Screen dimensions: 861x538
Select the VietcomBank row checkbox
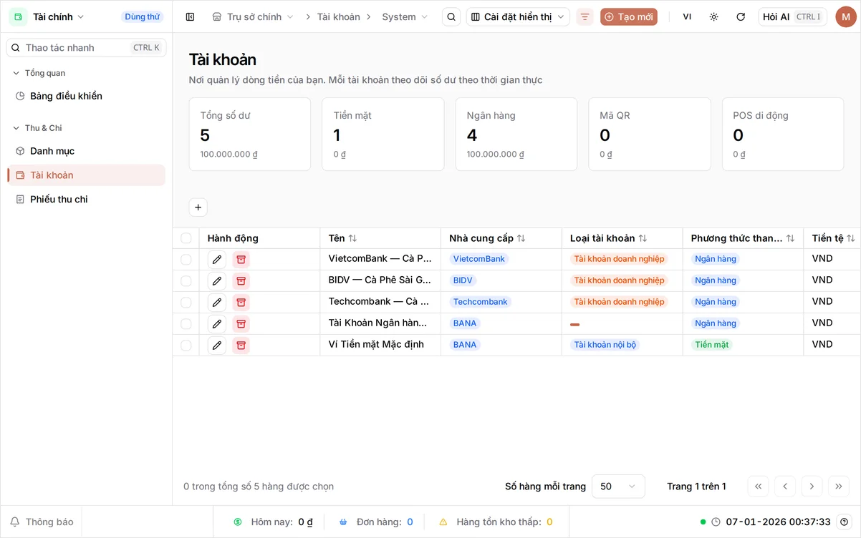tap(186, 259)
